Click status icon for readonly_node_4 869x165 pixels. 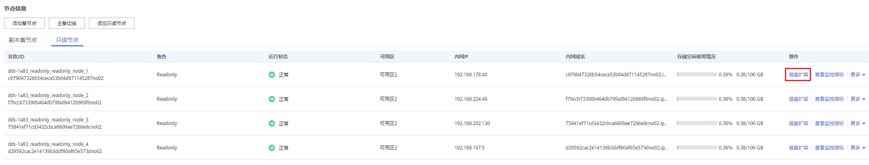pyautogui.click(x=272, y=148)
